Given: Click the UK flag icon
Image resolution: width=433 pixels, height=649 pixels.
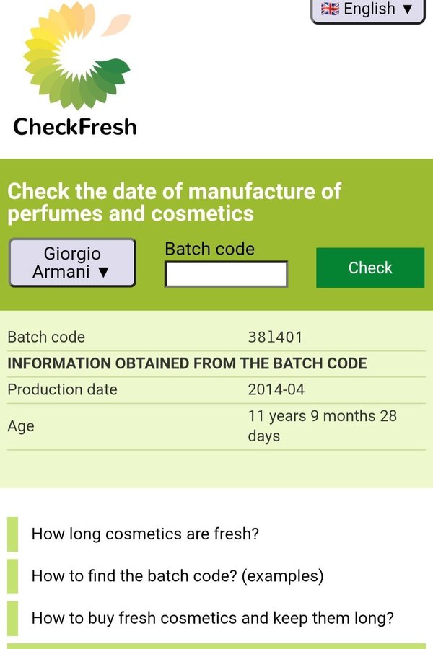Looking at the screenshot, I should pyautogui.click(x=330, y=9).
